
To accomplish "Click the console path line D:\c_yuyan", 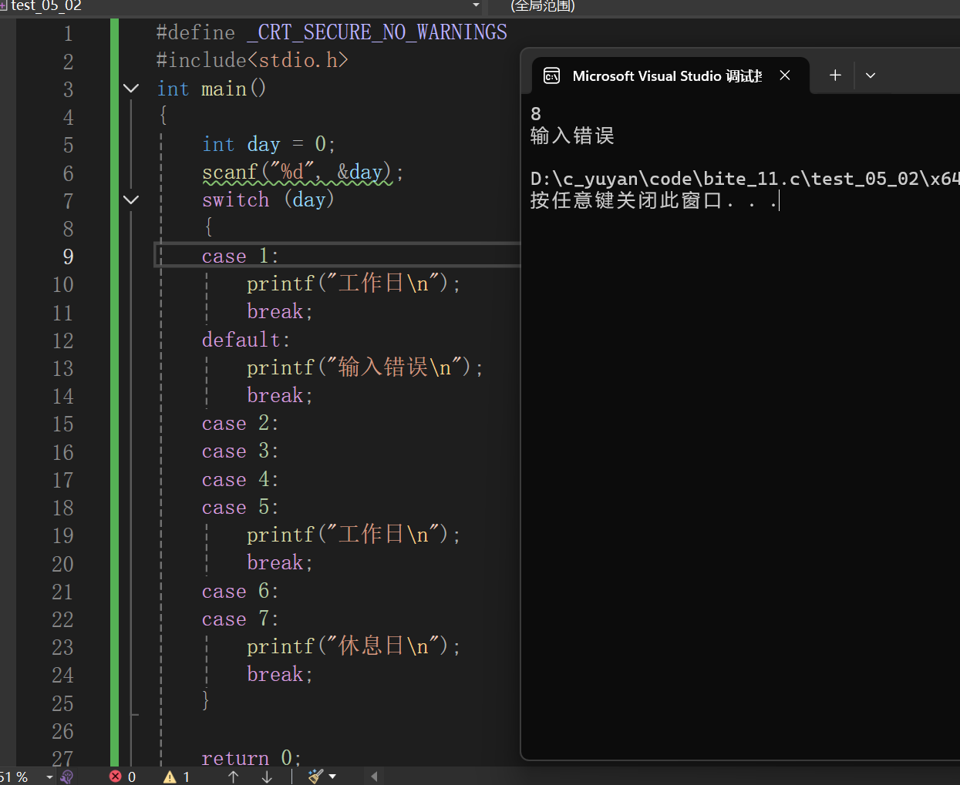I will pyautogui.click(x=745, y=179).
